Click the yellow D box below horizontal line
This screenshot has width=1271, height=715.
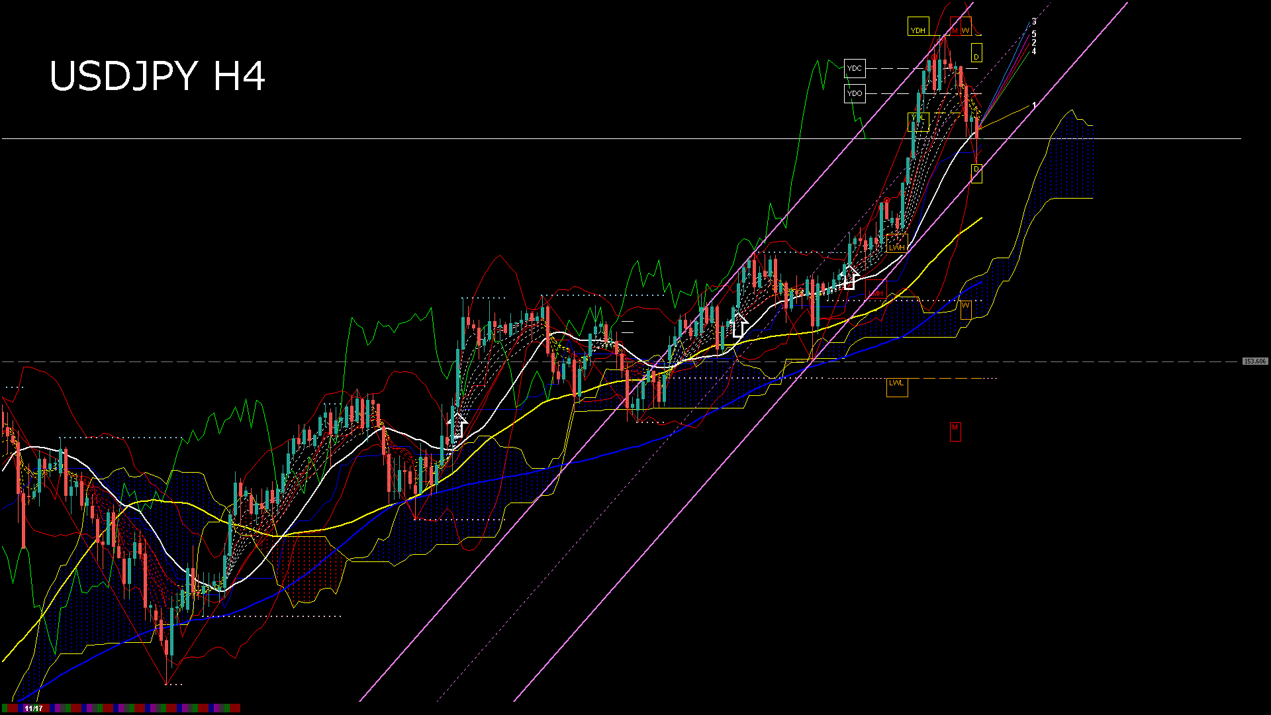[x=976, y=173]
